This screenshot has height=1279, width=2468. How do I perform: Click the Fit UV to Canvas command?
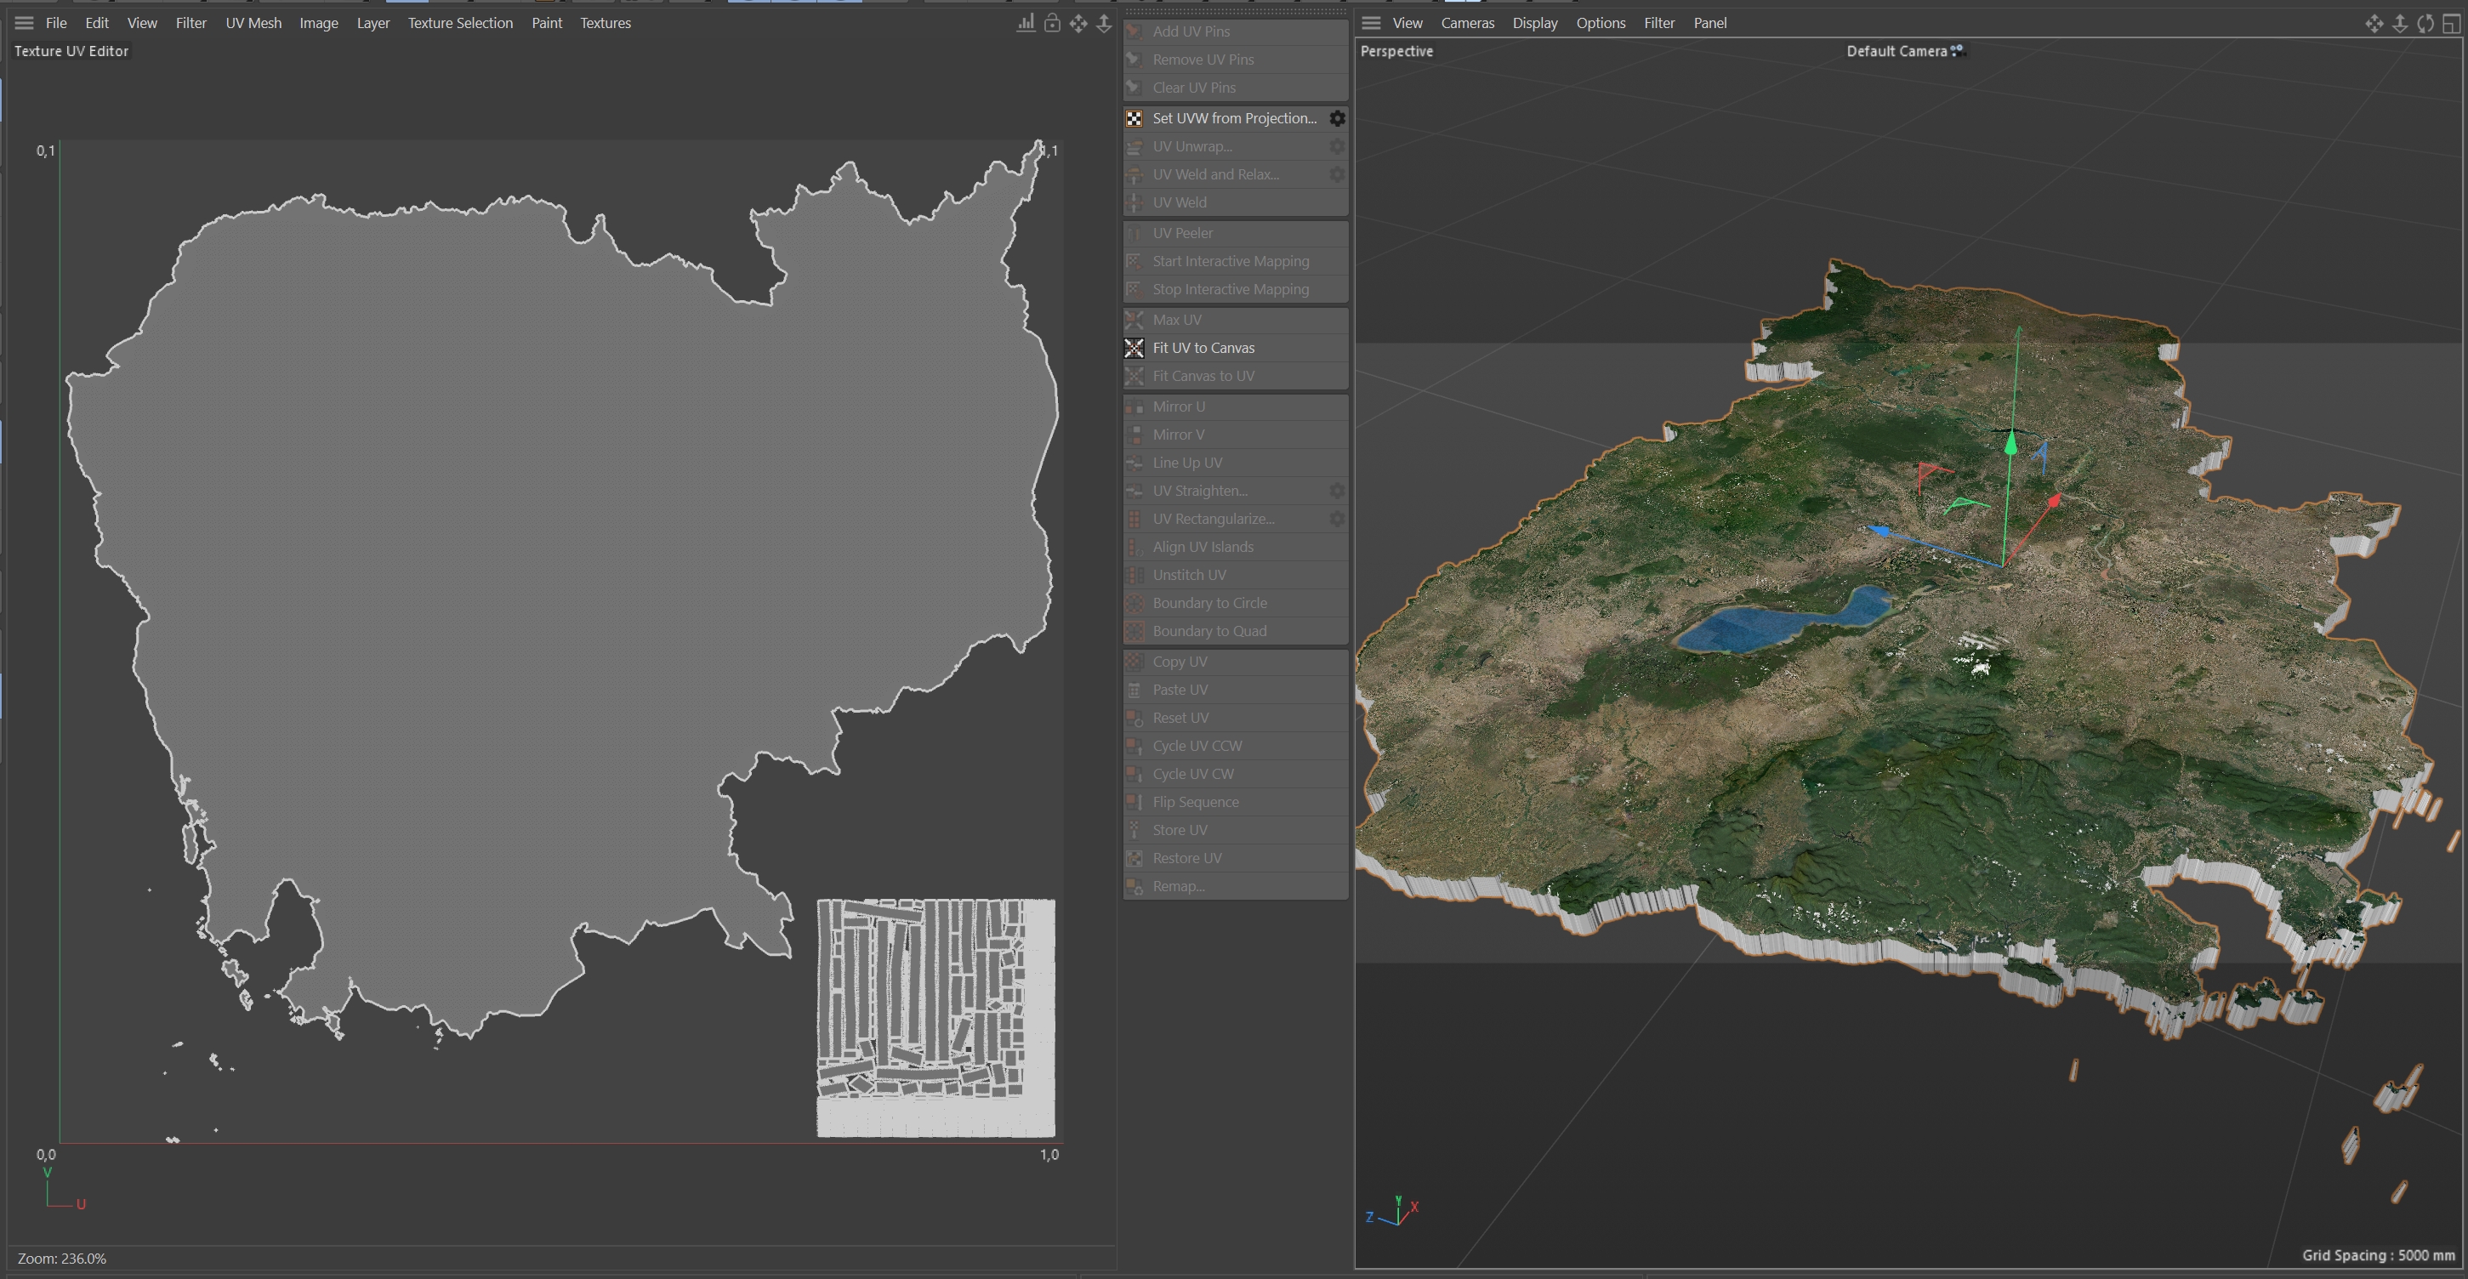[x=1203, y=348]
